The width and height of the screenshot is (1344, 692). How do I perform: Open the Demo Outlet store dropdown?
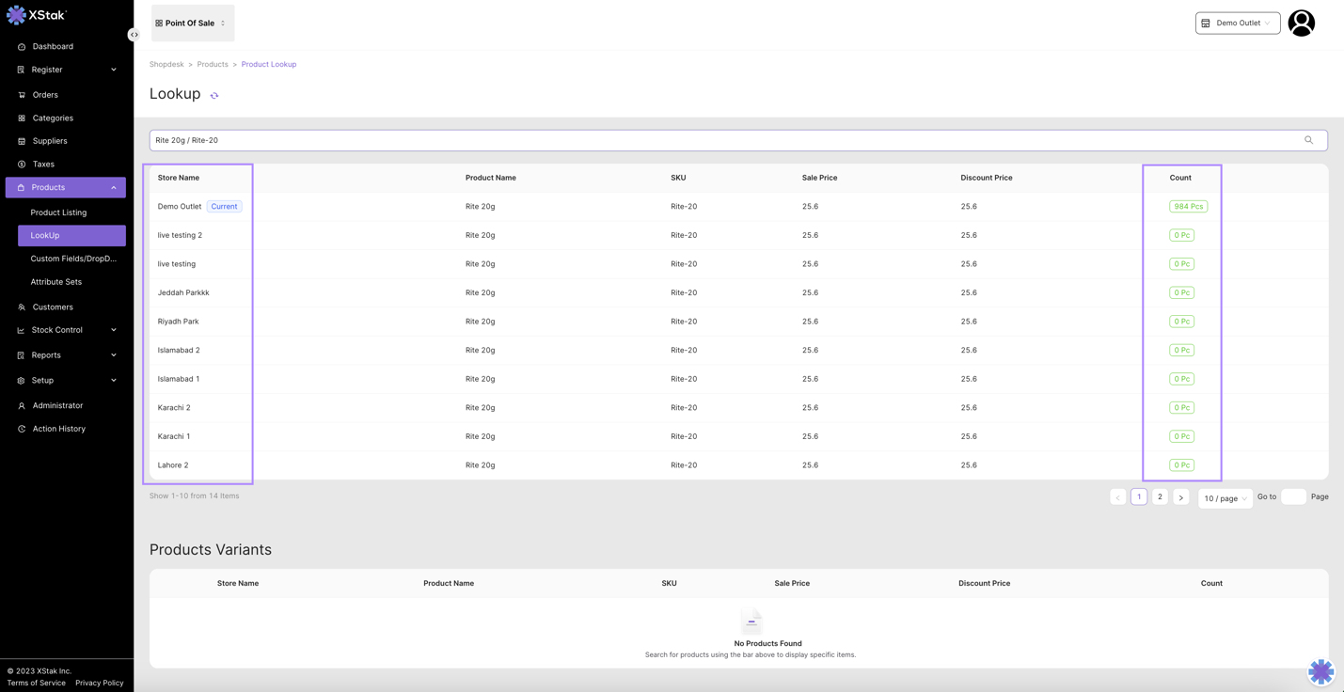[1237, 24]
